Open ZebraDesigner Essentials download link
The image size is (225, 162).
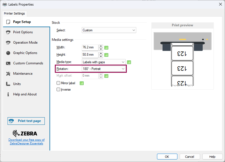tap(26, 142)
